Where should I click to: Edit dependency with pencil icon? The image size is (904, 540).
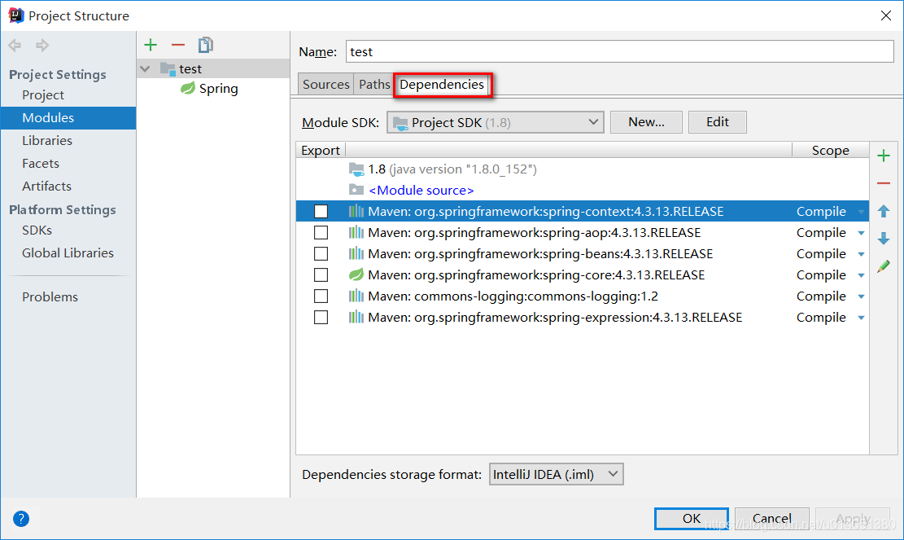click(x=883, y=266)
